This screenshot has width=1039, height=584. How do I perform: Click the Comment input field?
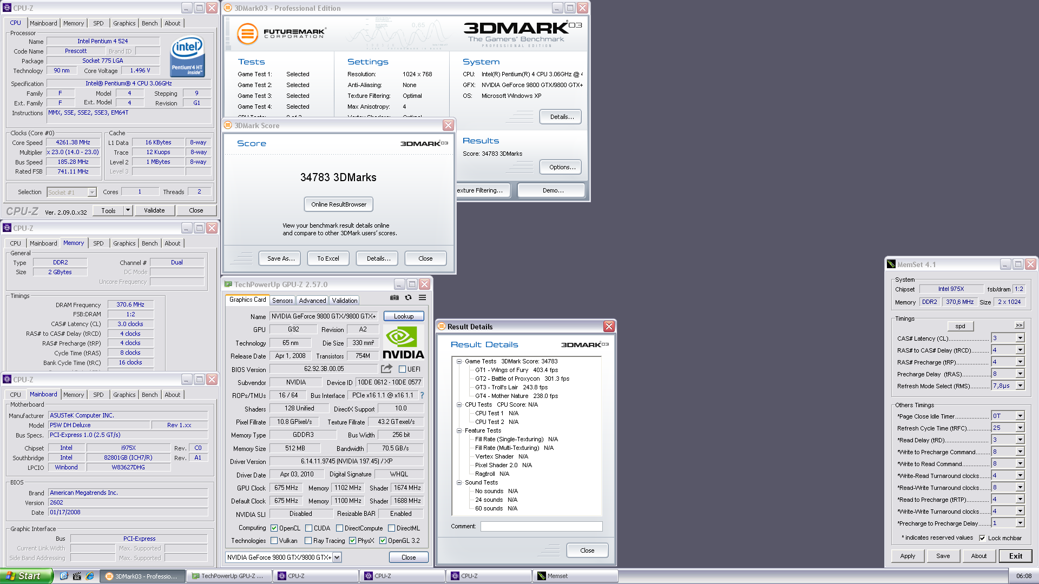coord(541,526)
